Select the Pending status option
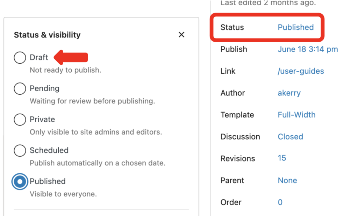 [20, 88]
